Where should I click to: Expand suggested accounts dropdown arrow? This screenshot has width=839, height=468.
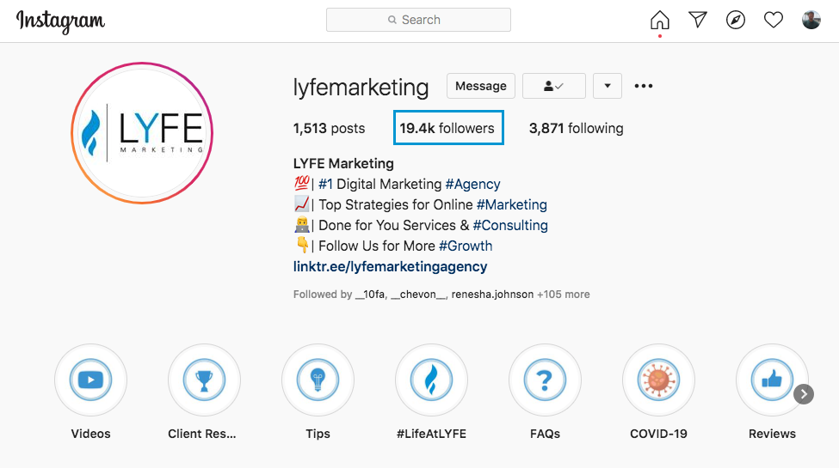(608, 86)
